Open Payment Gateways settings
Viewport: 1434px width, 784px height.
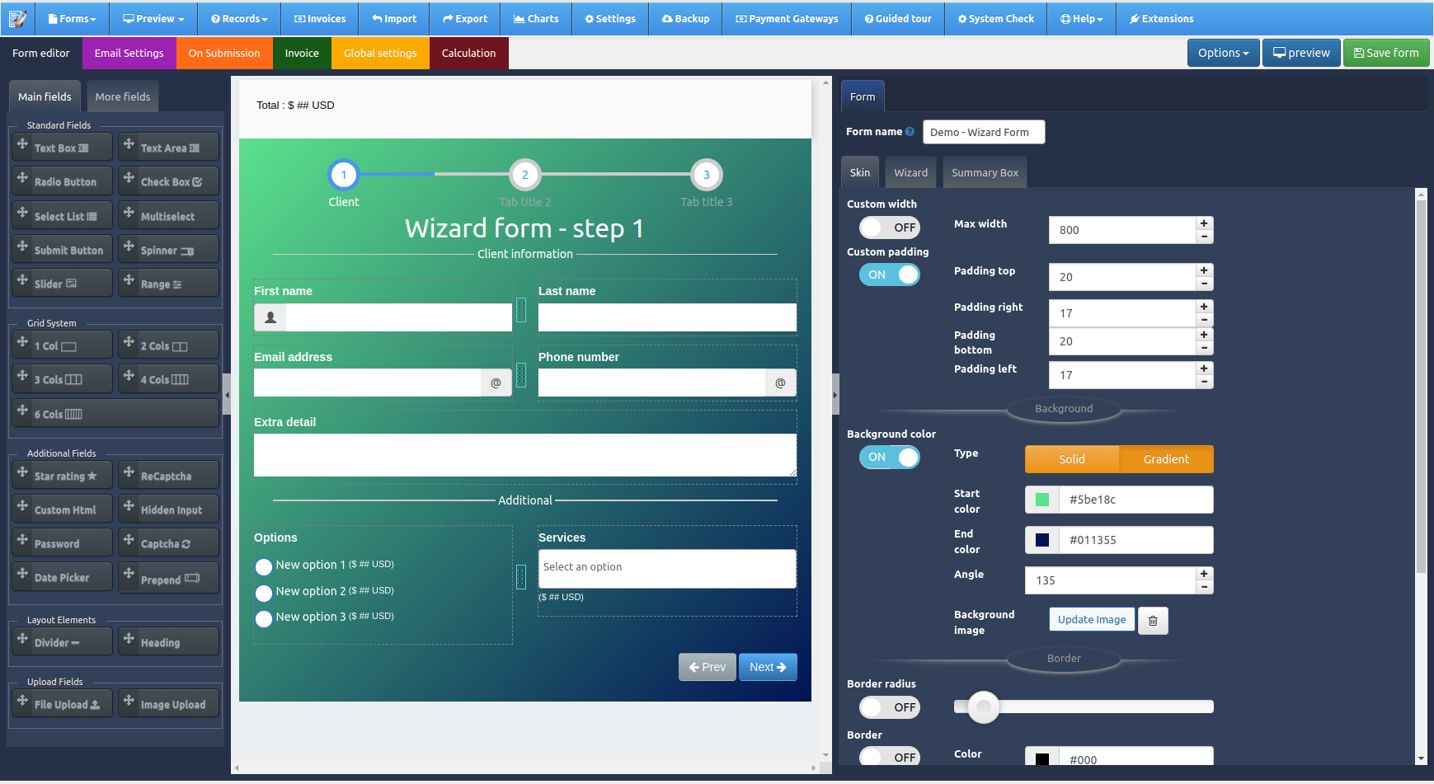coord(786,18)
